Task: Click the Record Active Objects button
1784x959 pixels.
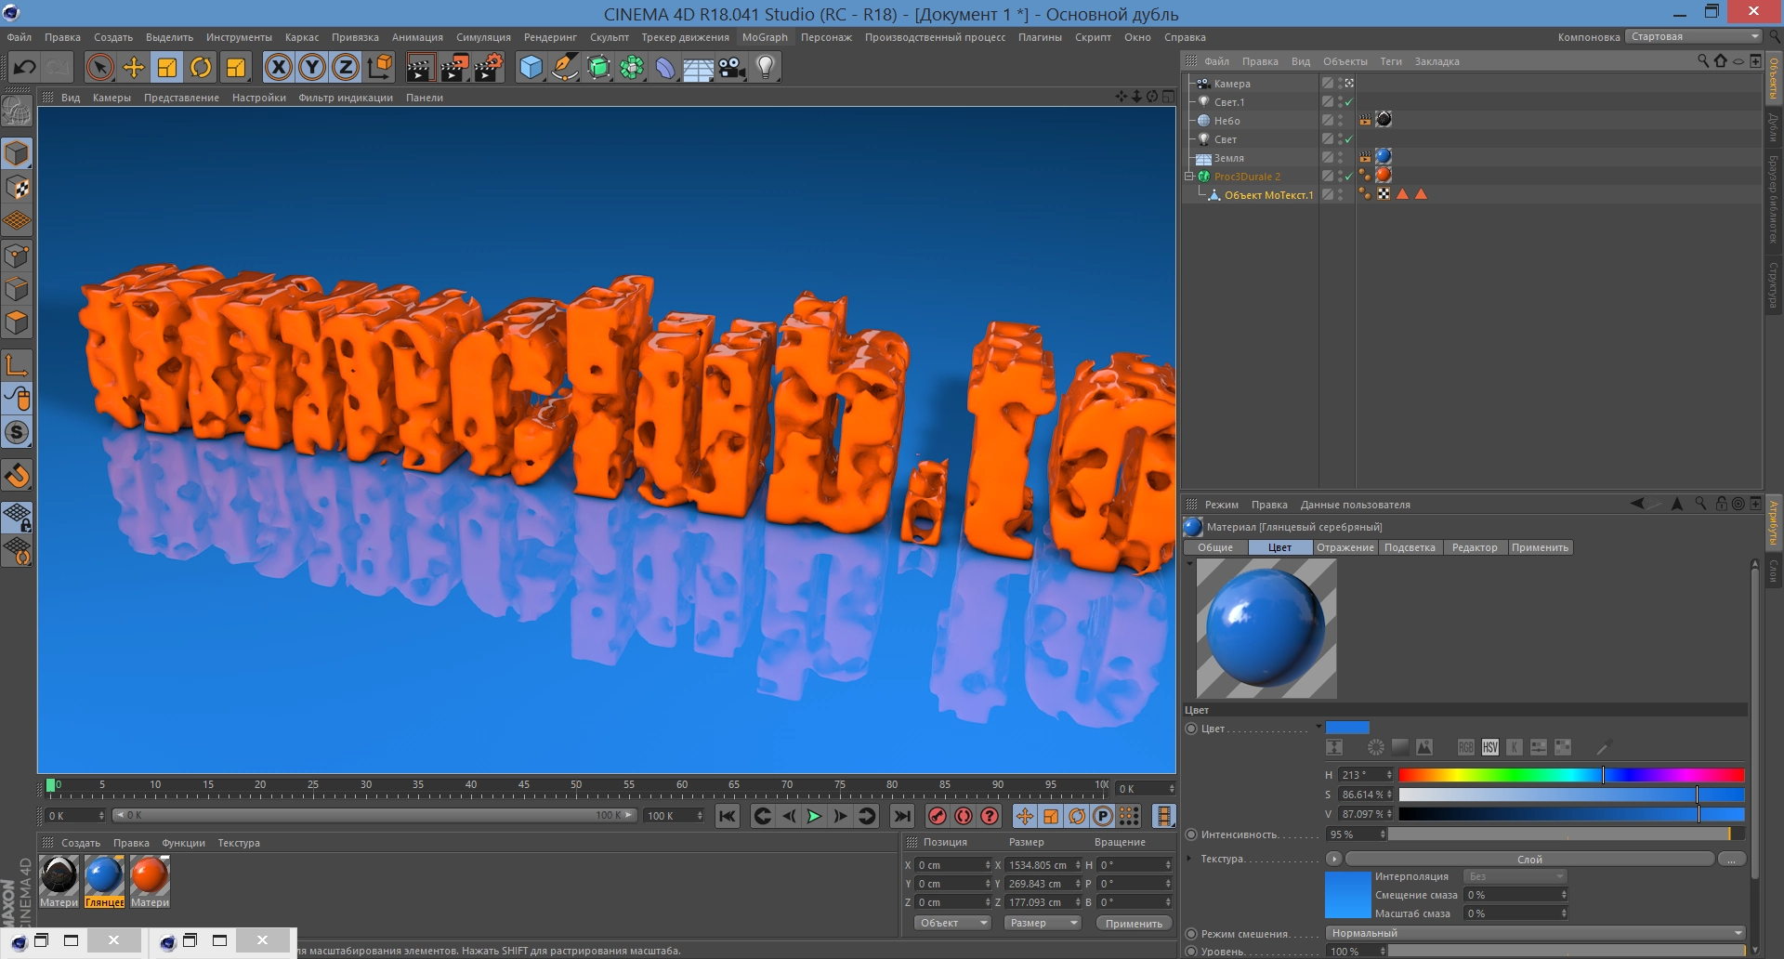Action: click(938, 816)
